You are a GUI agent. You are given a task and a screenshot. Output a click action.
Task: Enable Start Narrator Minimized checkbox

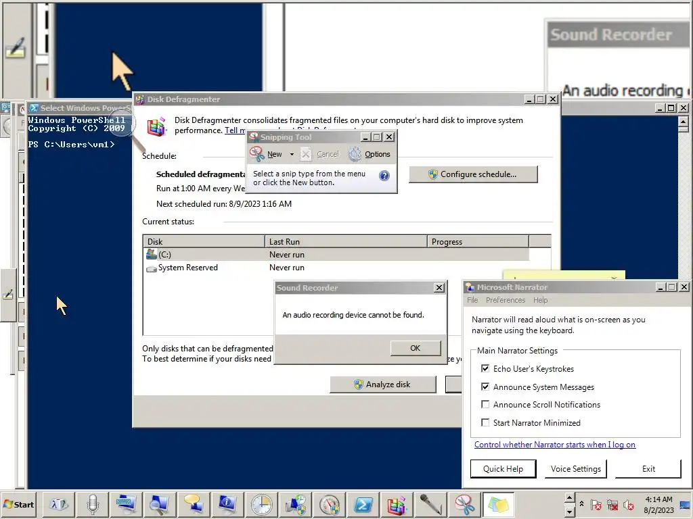click(x=485, y=422)
